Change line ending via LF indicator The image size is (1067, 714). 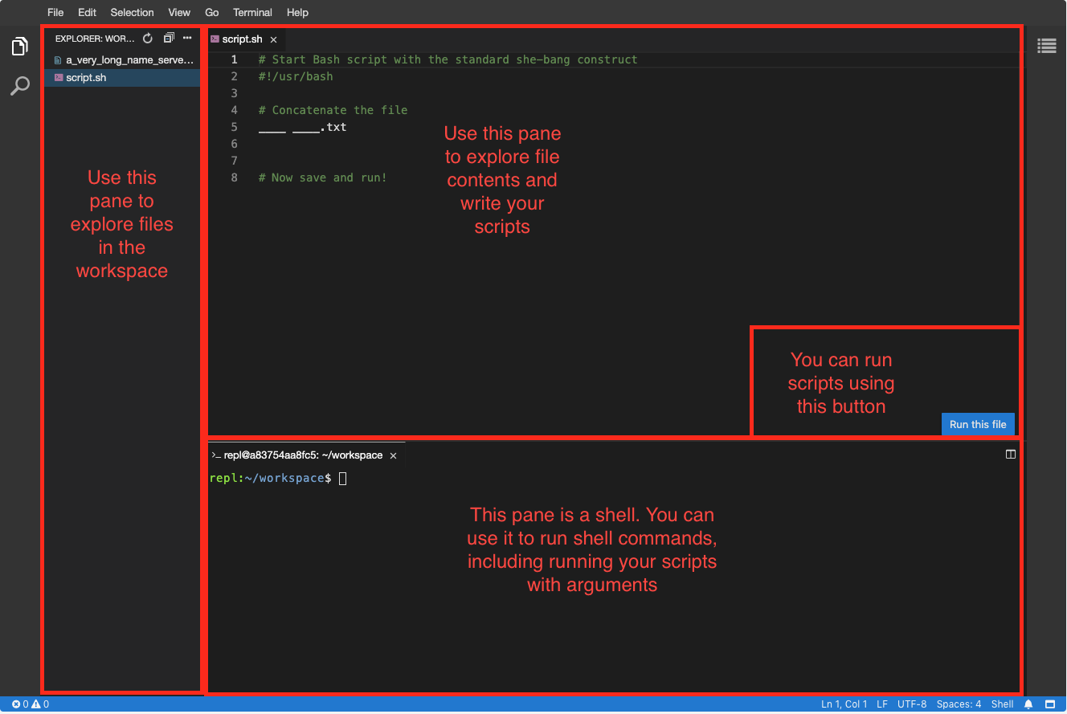point(882,704)
